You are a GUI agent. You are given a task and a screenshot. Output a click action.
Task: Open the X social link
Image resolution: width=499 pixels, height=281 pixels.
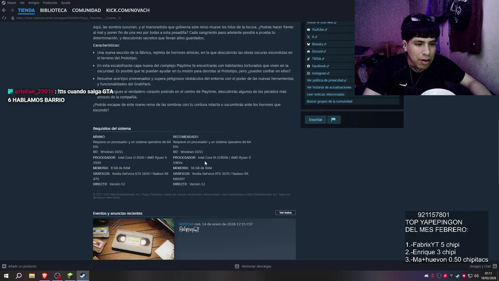point(313,37)
